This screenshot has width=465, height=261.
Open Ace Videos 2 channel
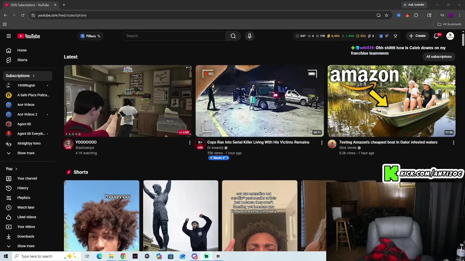coord(28,114)
